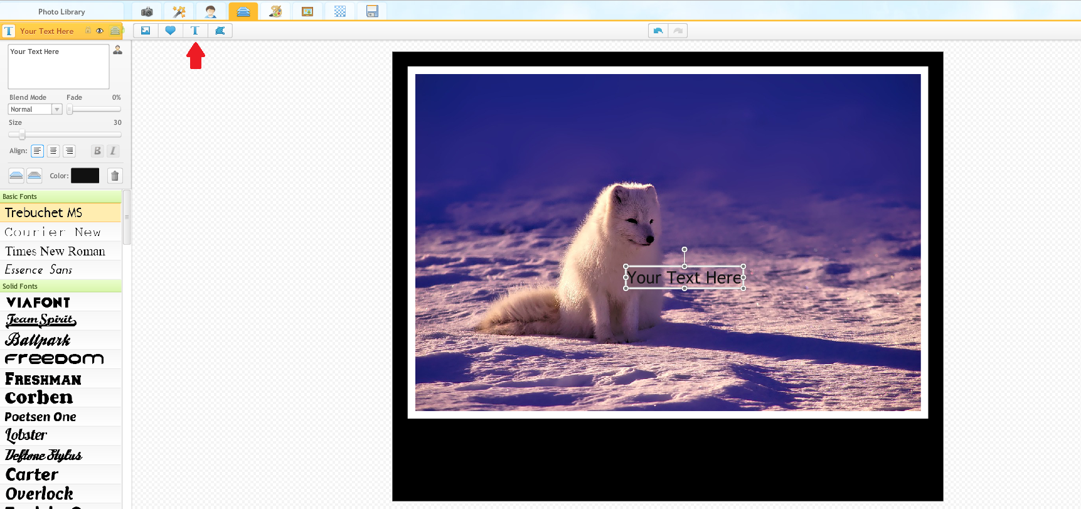Click the paint palette icon
The width and height of the screenshot is (1081, 509).
(x=275, y=12)
